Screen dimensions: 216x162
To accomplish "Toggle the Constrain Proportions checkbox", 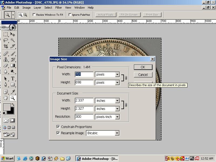I will [x=58, y=127].
